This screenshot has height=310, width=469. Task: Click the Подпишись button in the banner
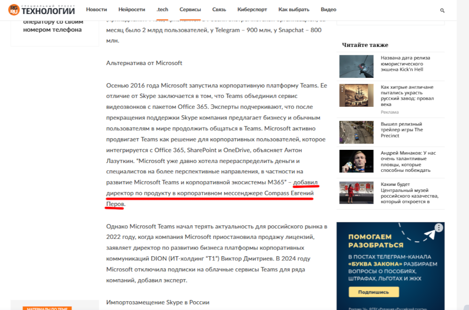[374, 292]
